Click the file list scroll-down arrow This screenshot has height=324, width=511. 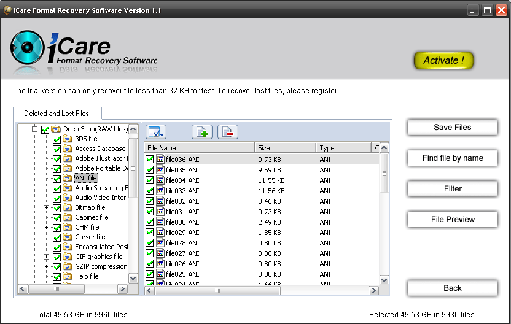(x=384, y=280)
